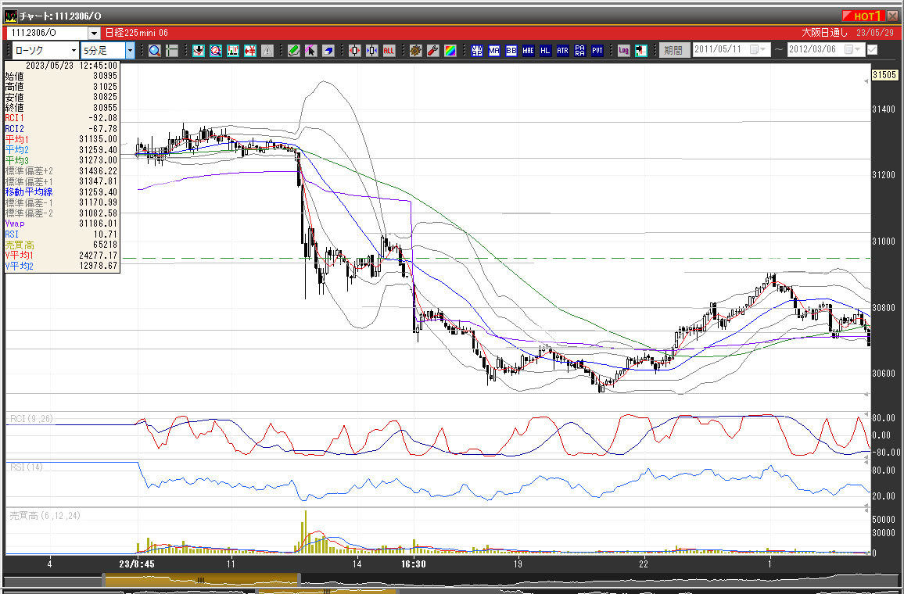This screenshot has height=594, width=904.
Task: Toggle the PARA parabolic indicator
Action: [580, 51]
